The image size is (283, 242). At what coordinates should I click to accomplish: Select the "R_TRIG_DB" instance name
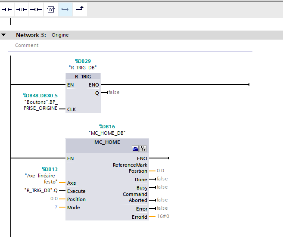pyautogui.click(x=83, y=68)
